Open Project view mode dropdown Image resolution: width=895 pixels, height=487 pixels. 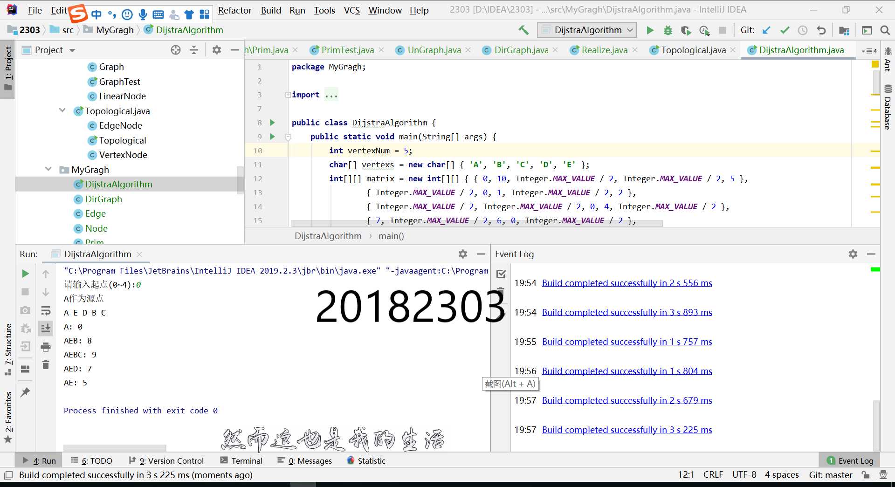[72, 50]
